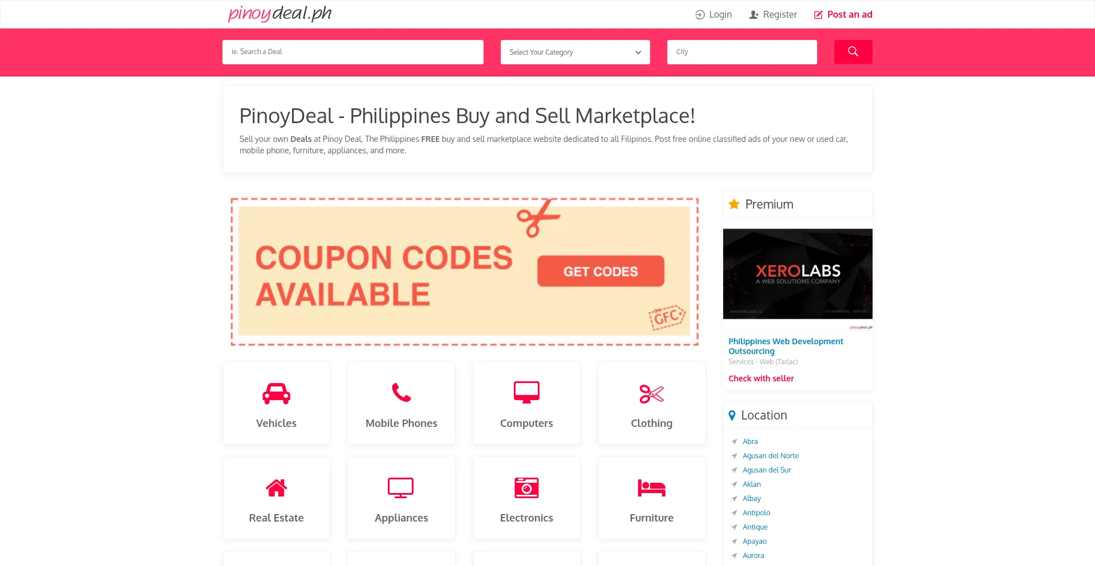Open the Vehicles category car icon
This screenshot has height=566, width=1095.
click(x=276, y=393)
